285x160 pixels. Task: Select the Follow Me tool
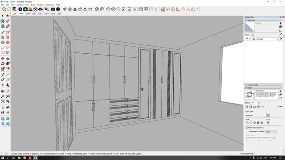[x=8, y=64]
